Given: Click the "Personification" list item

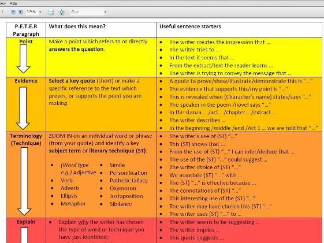Looking at the screenshot, I should pos(128,173).
